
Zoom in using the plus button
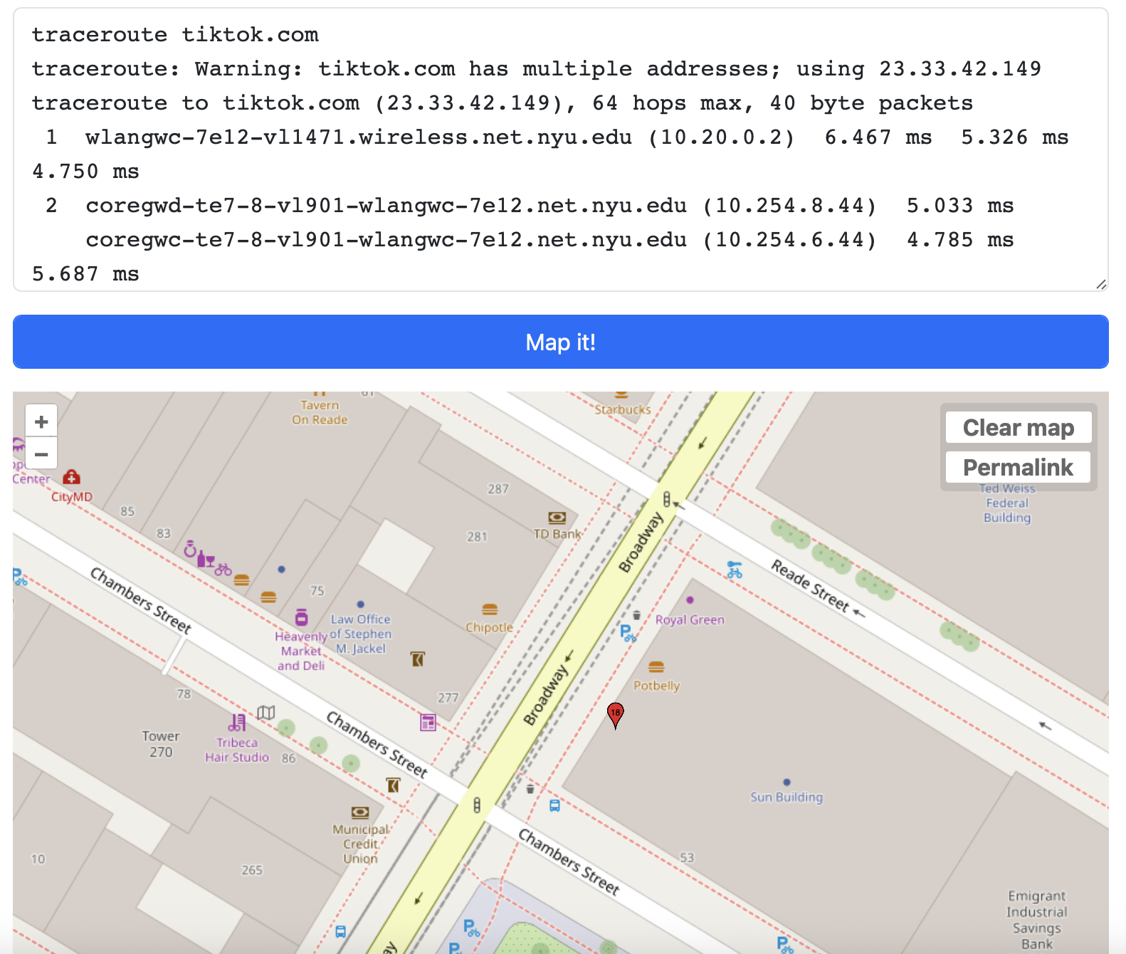click(41, 421)
